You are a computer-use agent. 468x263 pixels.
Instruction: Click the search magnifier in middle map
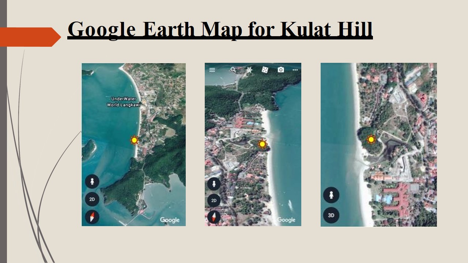[x=233, y=69]
